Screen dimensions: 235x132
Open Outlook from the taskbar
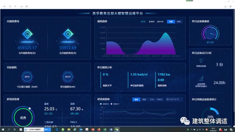[81, 129]
